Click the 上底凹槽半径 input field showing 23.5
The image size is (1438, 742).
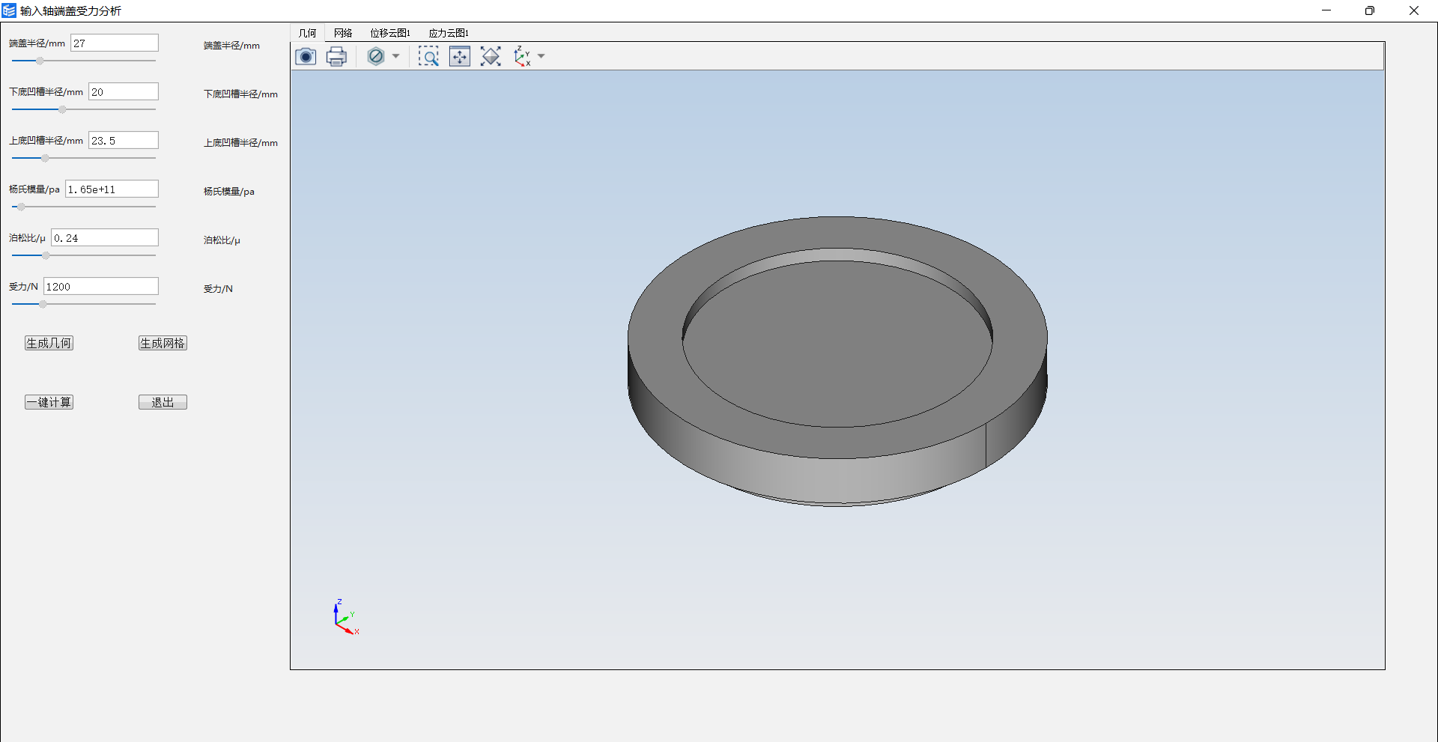[x=124, y=140]
